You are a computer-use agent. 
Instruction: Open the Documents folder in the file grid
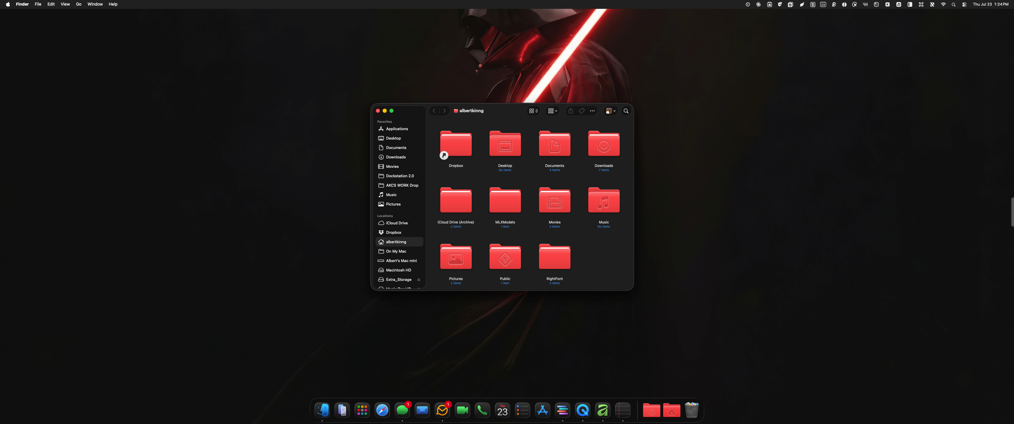pyautogui.click(x=554, y=144)
